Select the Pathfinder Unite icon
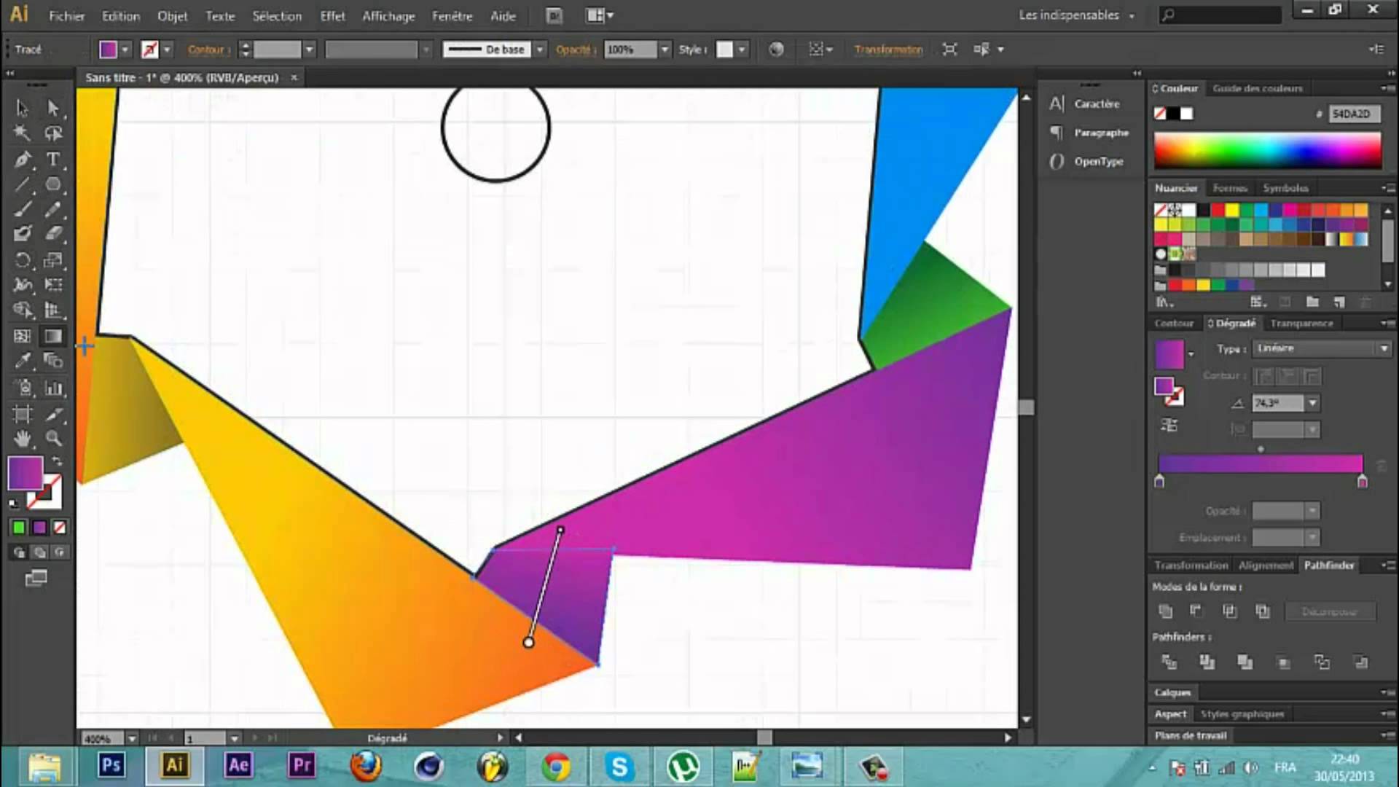1399x787 pixels. pos(1167,611)
